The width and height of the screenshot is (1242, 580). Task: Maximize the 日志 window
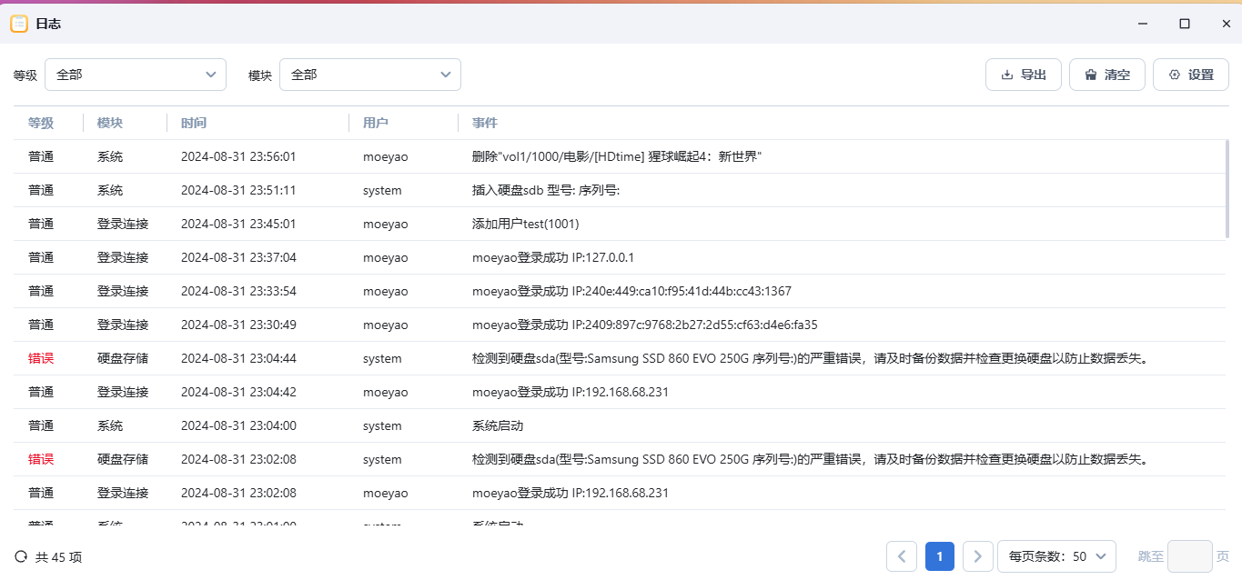click(1185, 24)
